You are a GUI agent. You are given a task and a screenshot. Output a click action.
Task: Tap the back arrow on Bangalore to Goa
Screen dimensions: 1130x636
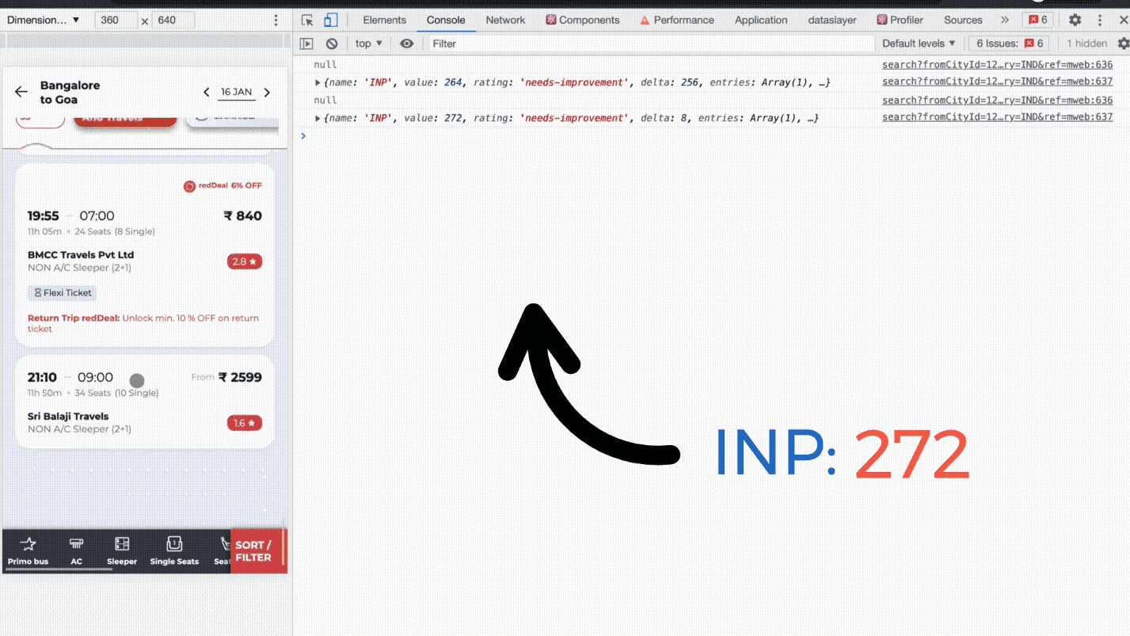[x=21, y=91]
